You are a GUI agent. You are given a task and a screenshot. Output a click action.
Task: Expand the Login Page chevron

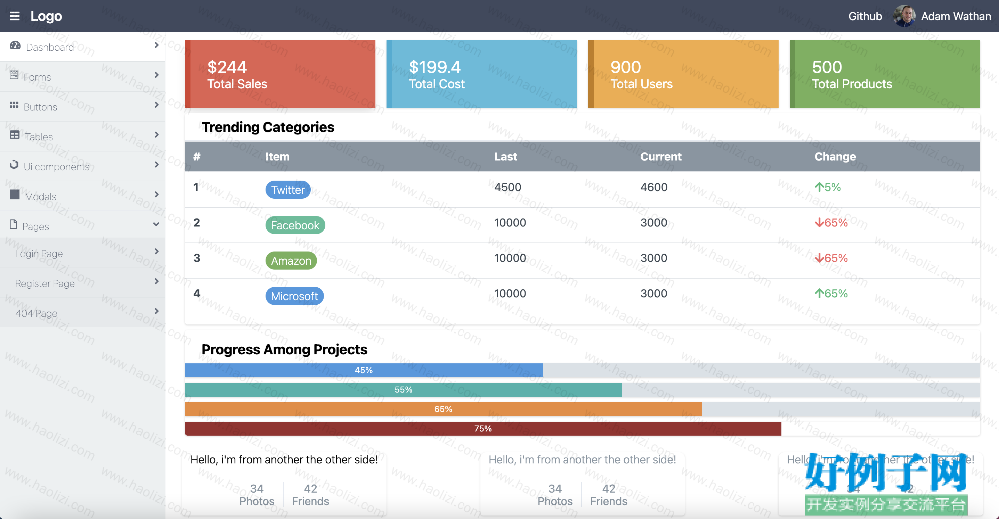(156, 251)
